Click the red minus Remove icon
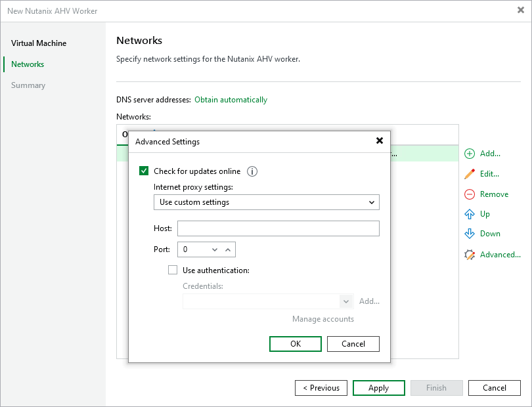Image resolution: width=532 pixels, height=407 pixels. (470, 194)
